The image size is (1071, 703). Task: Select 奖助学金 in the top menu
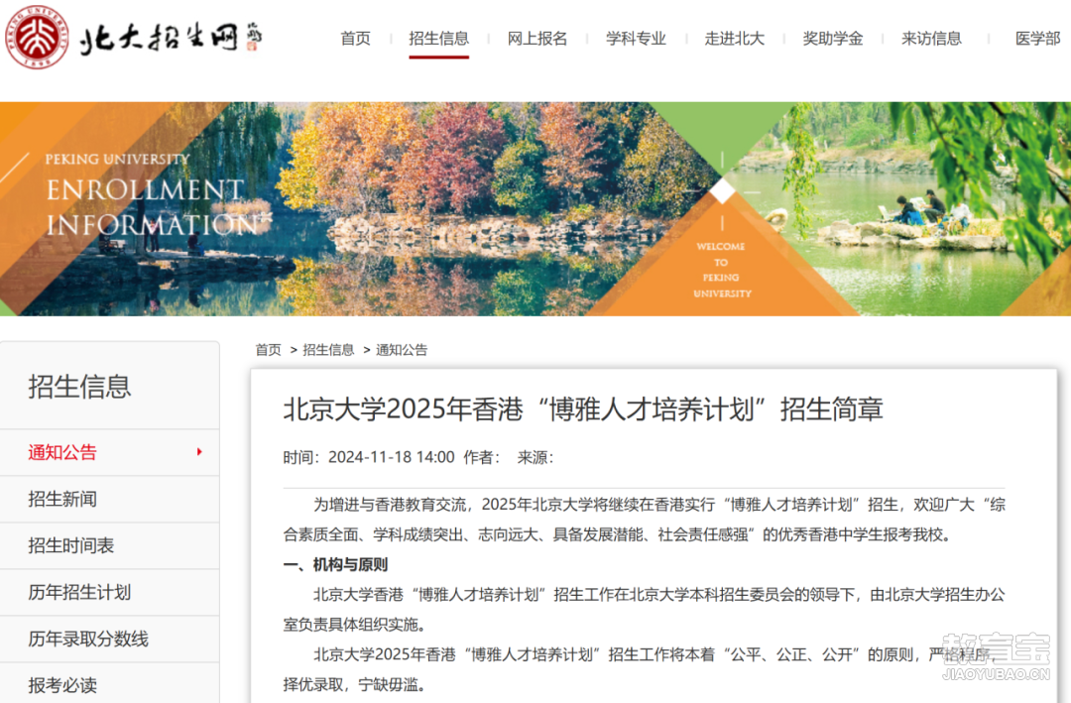(833, 39)
